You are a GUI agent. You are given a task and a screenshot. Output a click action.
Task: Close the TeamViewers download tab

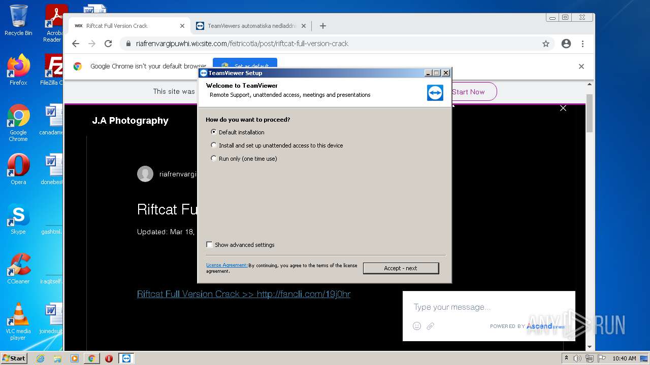304,26
